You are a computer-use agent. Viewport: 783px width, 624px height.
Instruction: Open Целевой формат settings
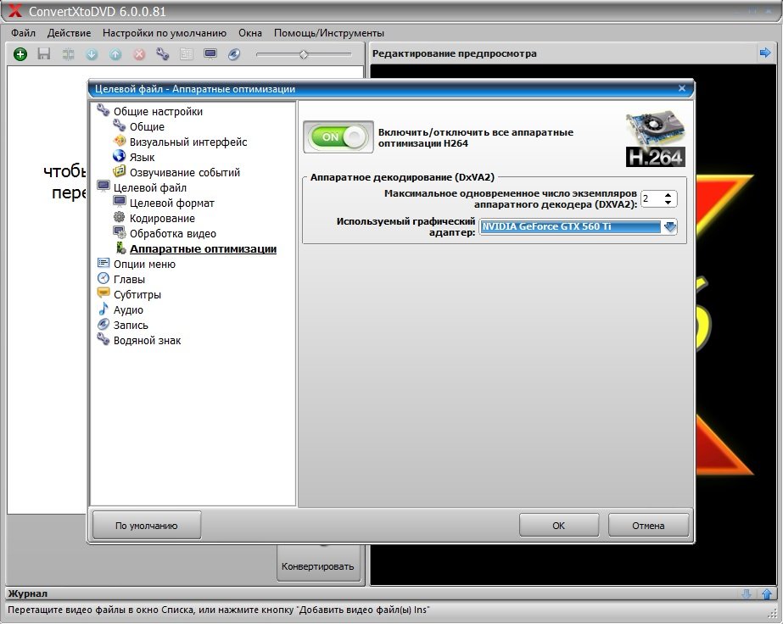point(171,203)
